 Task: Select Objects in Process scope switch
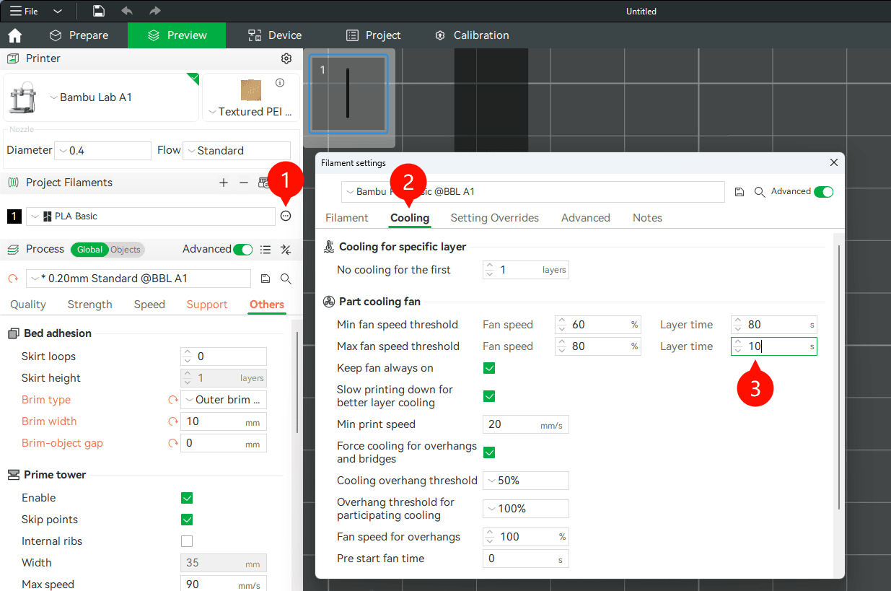pyautogui.click(x=126, y=250)
